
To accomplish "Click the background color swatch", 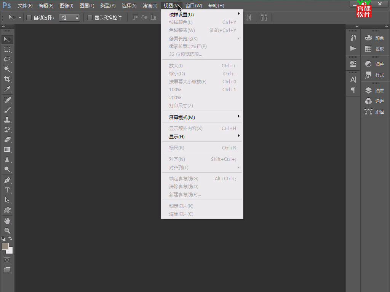I will 10,251.
